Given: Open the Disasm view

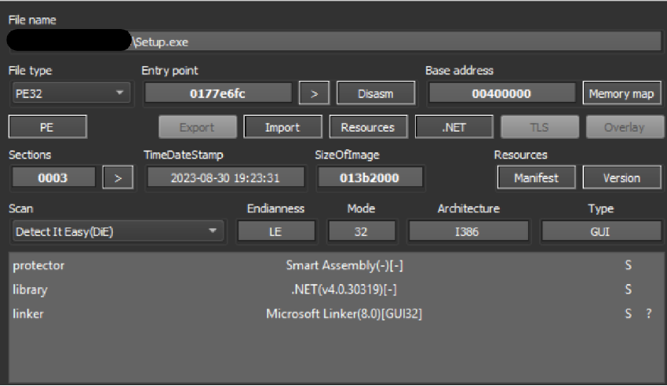Looking at the screenshot, I should click(x=376, y=93).
